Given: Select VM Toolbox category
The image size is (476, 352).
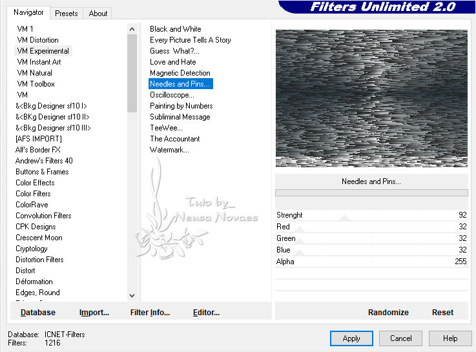Looking at the screenshot, I should point(36,84).
